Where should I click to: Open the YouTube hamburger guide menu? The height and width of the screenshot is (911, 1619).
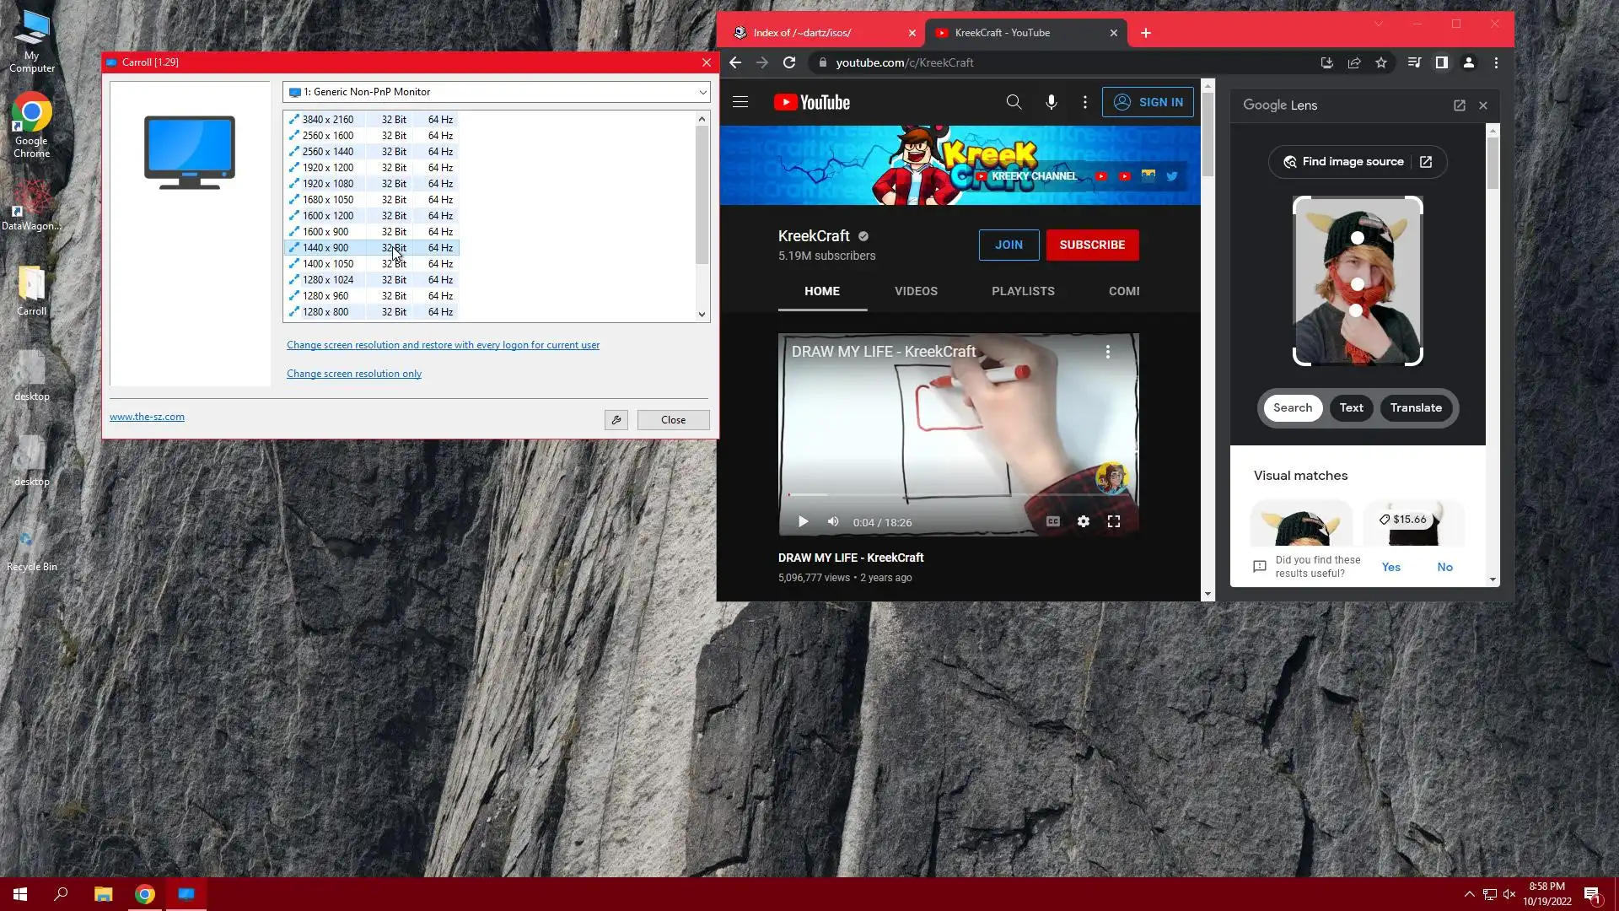740,102
